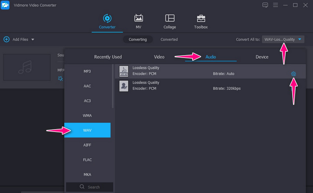Click the lossless Auto bitrate preset icon
313x193 pixels.
tap(124, 71)
